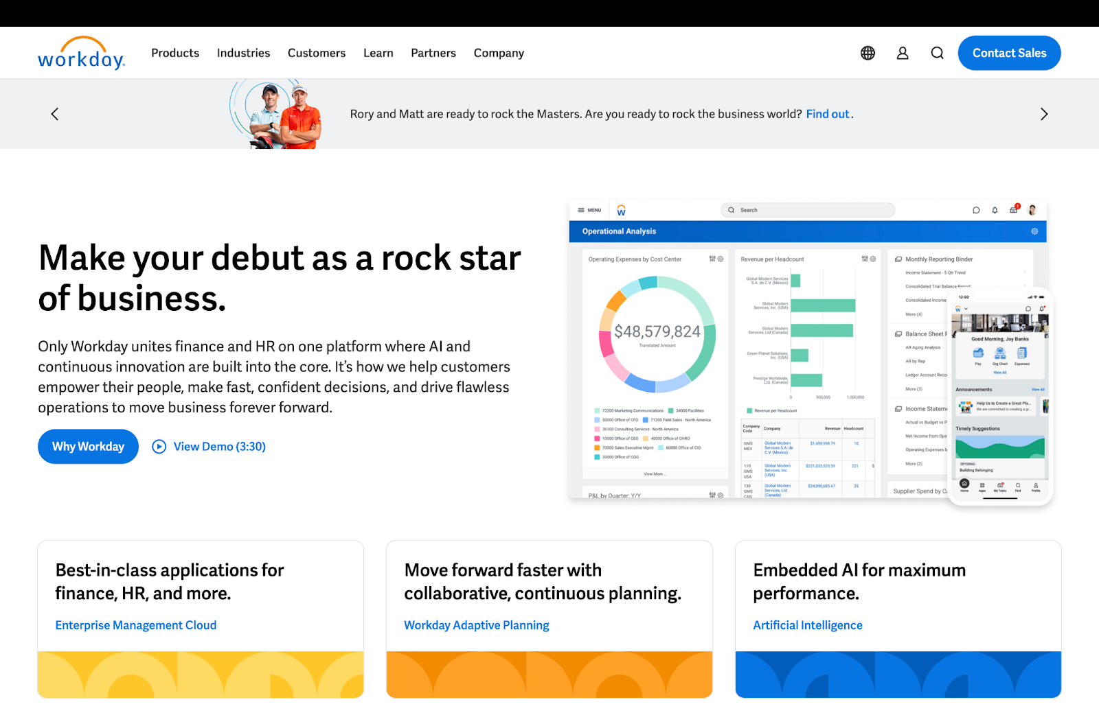Open the Artificial Intelligence link
The image size is (1099, 713).
pos(808,625)
